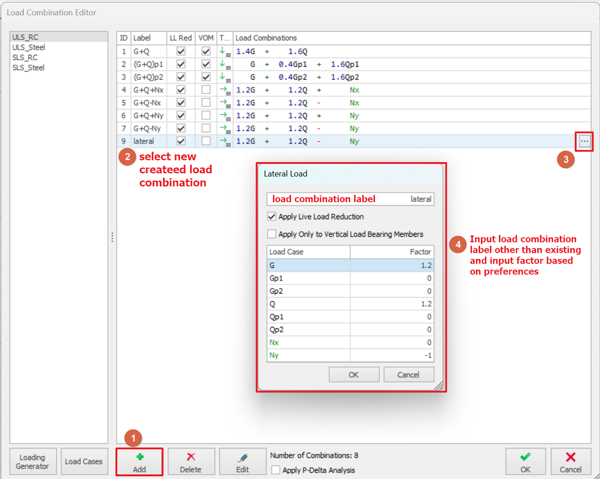Click the red X Delete button
Screen dimensions: 600x479
(191, 462)
